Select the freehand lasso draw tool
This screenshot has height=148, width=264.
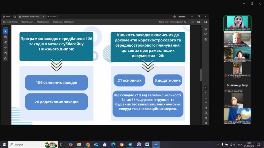5,48
